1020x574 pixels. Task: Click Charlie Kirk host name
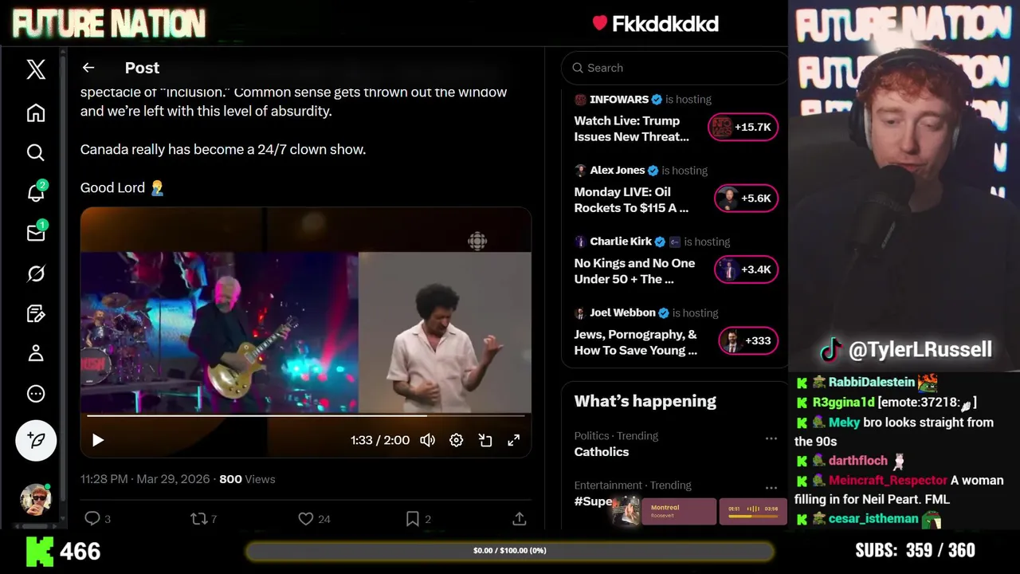[621, 242]
